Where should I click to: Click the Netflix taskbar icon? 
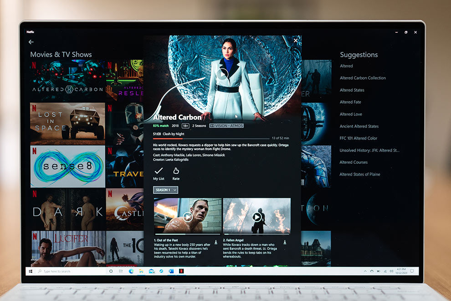click(181, 271)
